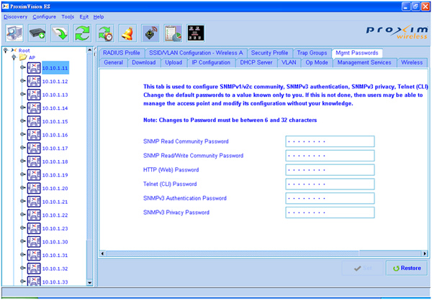Open the Exit menu
432x300 pixels.
(x=84, y=17)
